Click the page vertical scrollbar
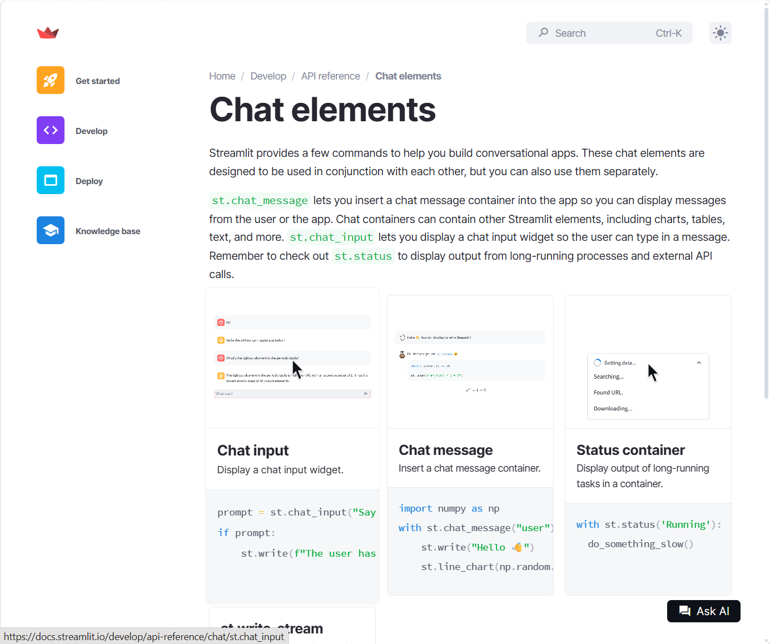This screenshot has height=644, width=770. [x=766, y=202]
